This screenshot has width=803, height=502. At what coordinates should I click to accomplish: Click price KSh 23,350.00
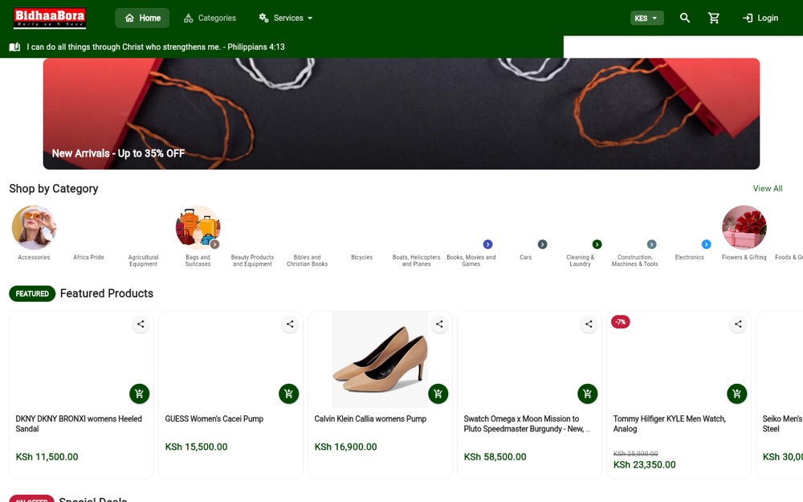click(644, 464)
